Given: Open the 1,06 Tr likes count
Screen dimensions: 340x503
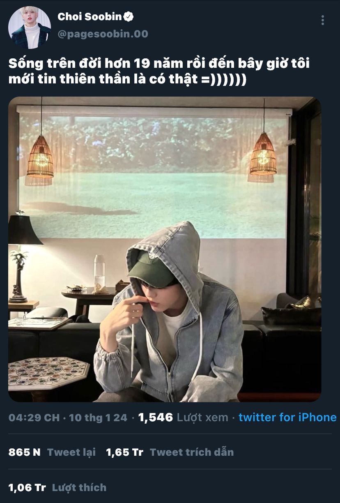Looking at the screenshot, I should (27, 488).
